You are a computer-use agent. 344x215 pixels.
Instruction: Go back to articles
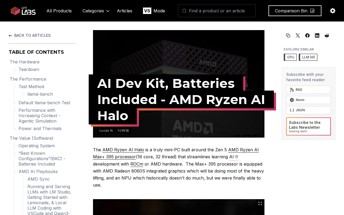pos(30,35)
